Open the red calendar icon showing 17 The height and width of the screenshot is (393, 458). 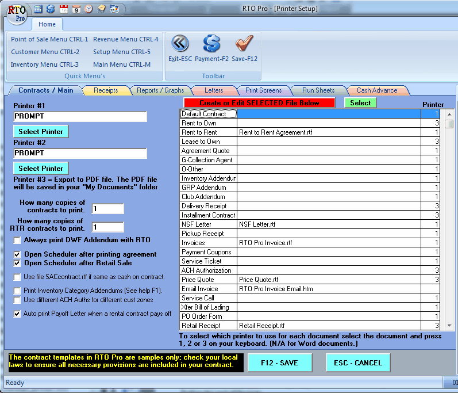click(63, 9)
